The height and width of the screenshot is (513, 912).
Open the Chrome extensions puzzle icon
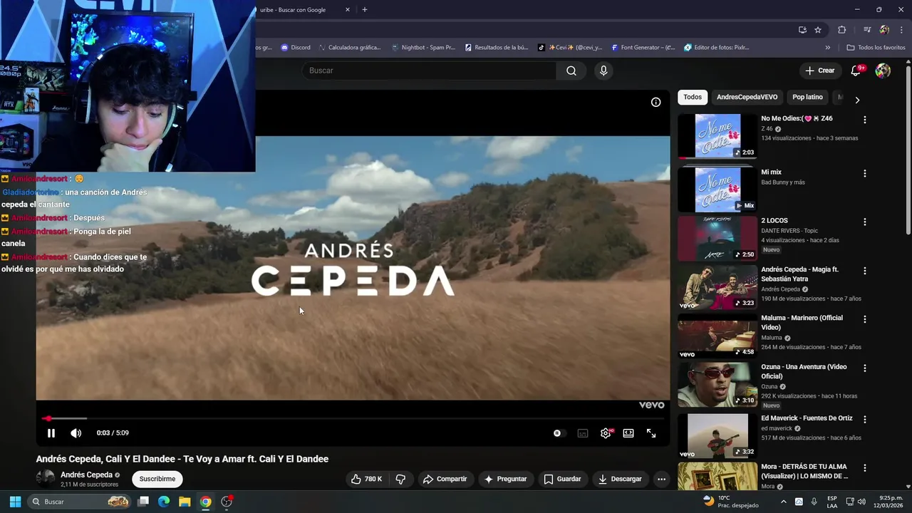[842, 29]
